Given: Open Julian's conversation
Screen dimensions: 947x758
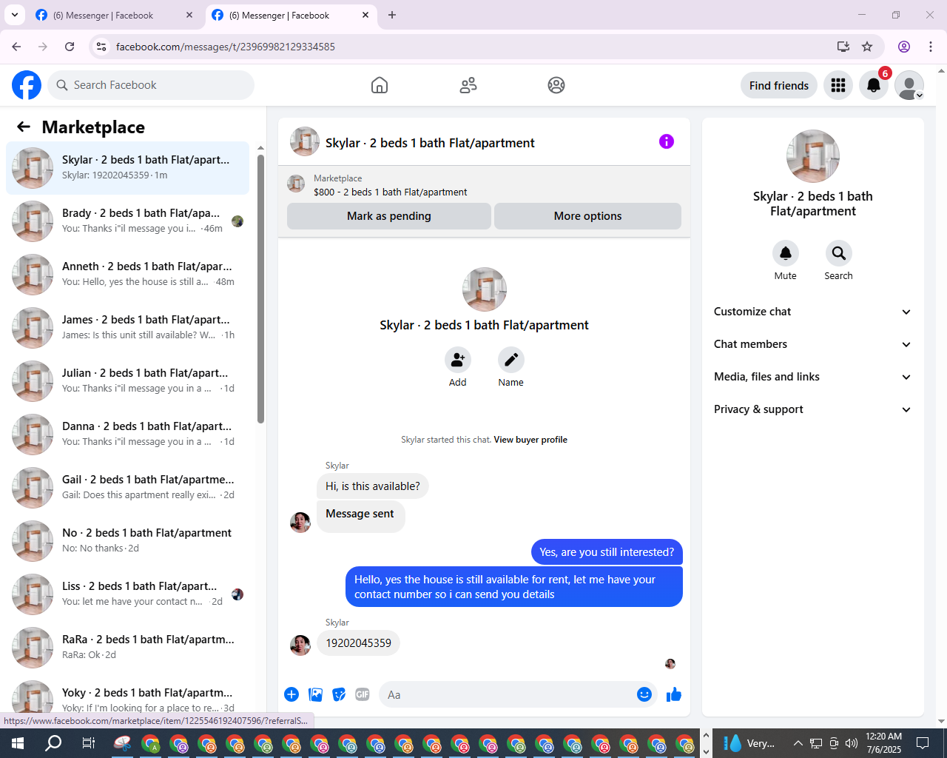Looking at the screenshot, I should click(x=127, y=381).
